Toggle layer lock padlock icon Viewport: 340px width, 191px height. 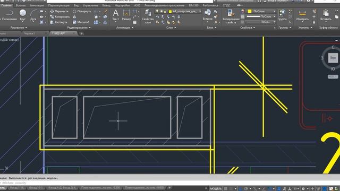click(165, 11)
